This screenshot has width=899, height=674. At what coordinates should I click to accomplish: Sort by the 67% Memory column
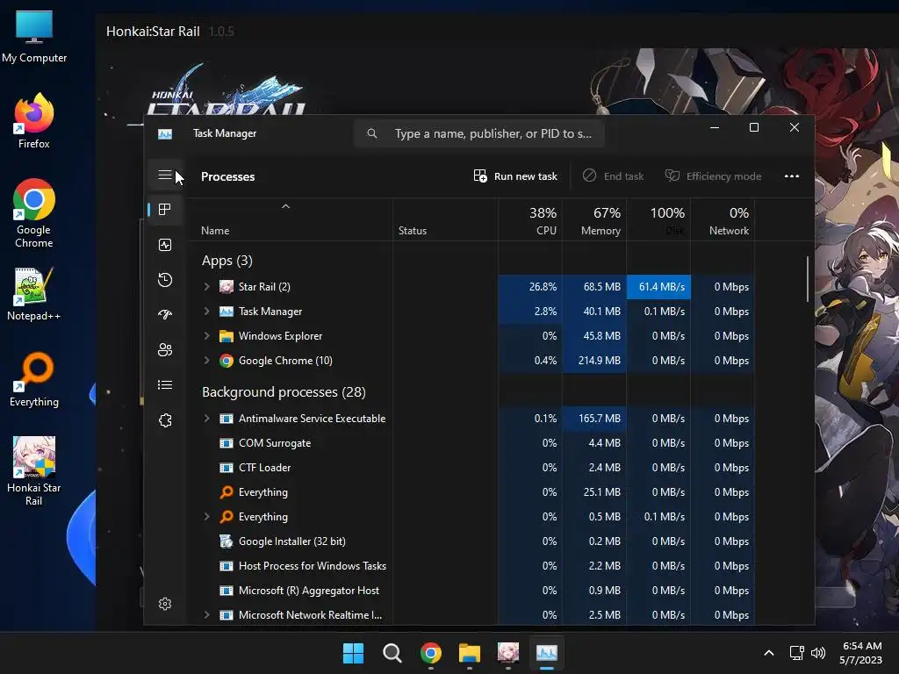594,220
